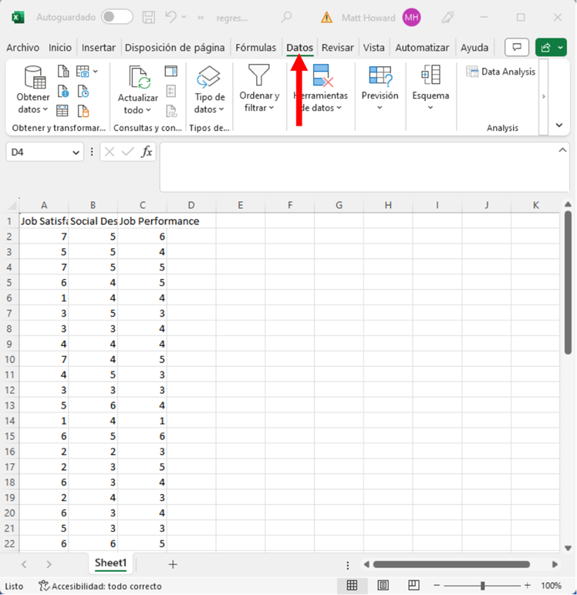Image resolution: width=577 pixels, height=595 pixels.
Task: Expand the formula bar
Action: point(562,151)
